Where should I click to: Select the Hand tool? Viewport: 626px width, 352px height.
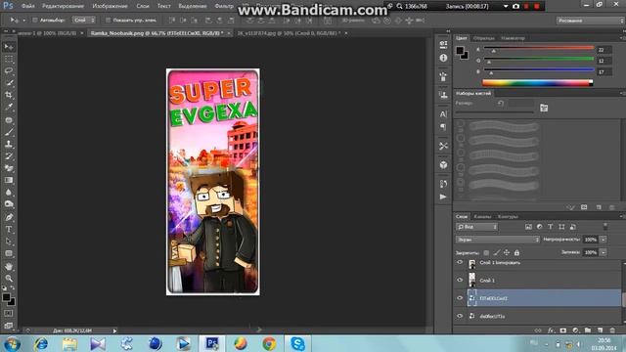pos(9,266)
